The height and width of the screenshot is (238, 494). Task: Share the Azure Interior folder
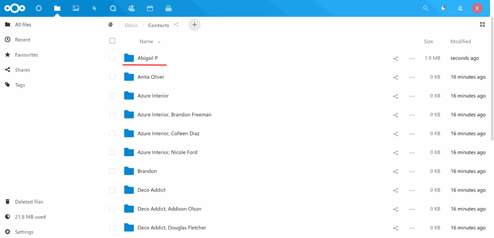395,96
